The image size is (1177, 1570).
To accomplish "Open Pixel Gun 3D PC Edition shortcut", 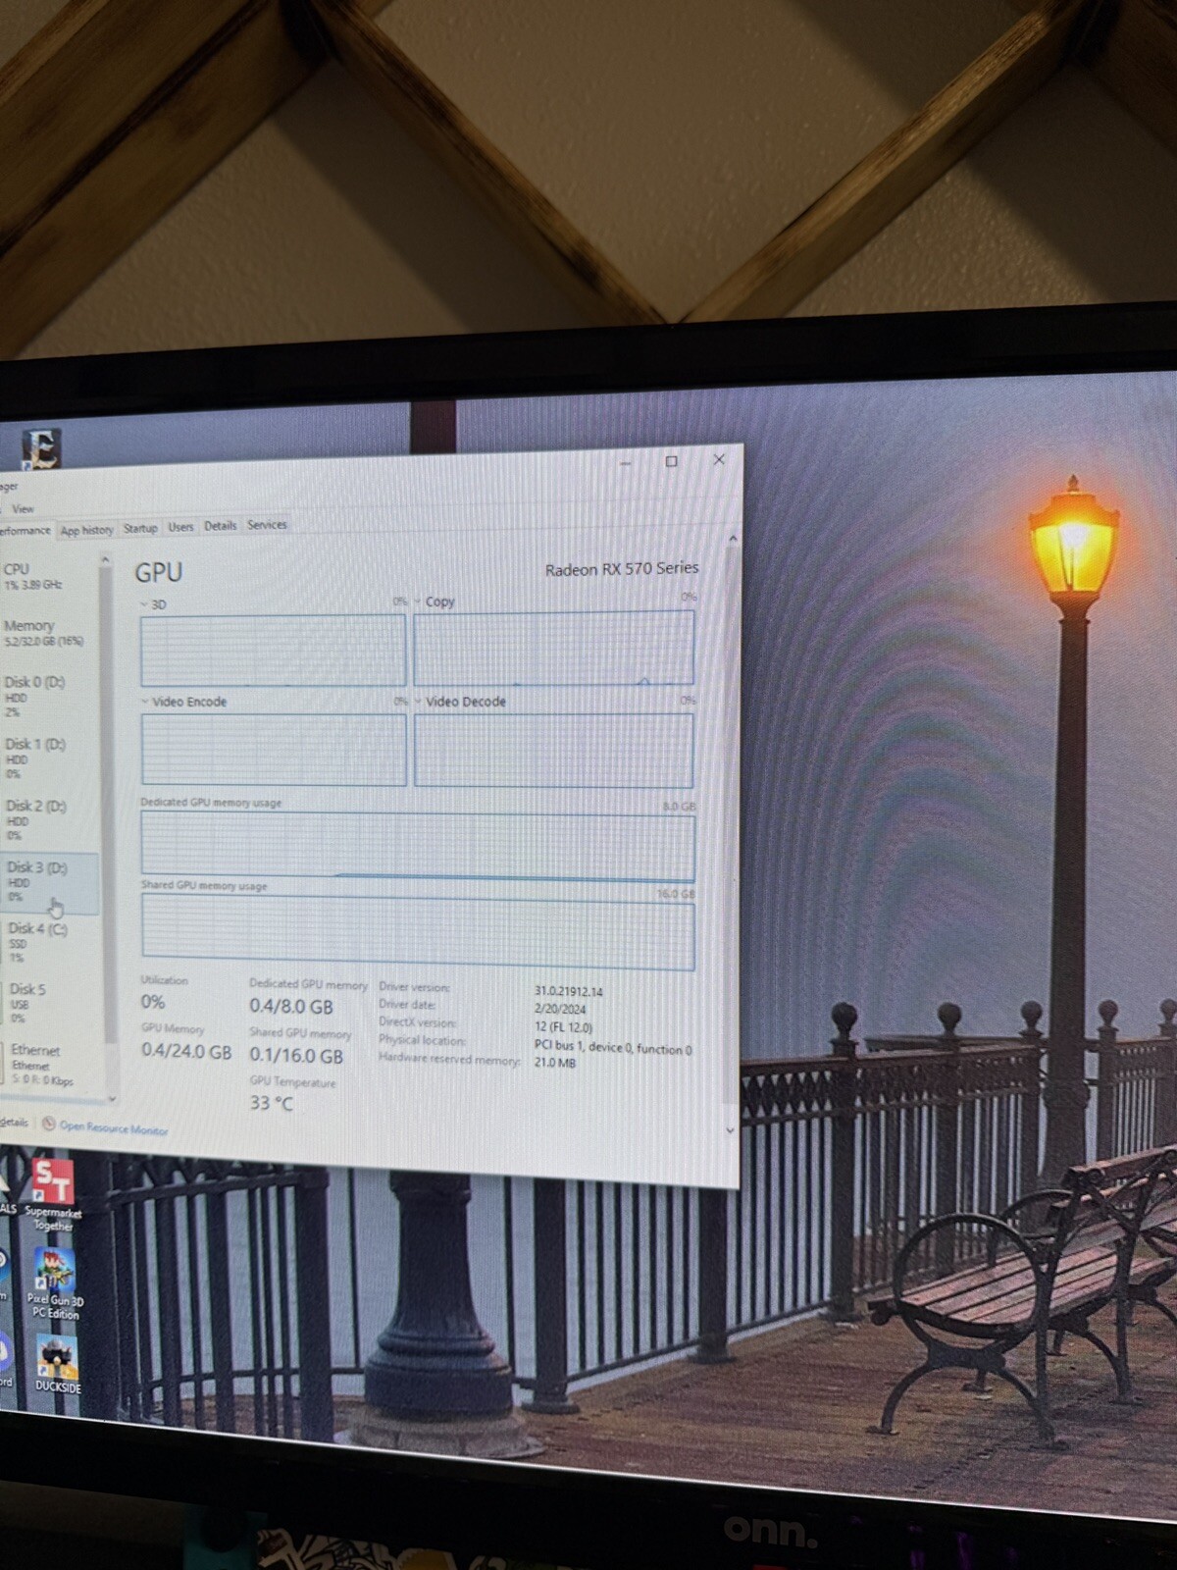I will coord(54,1283).
